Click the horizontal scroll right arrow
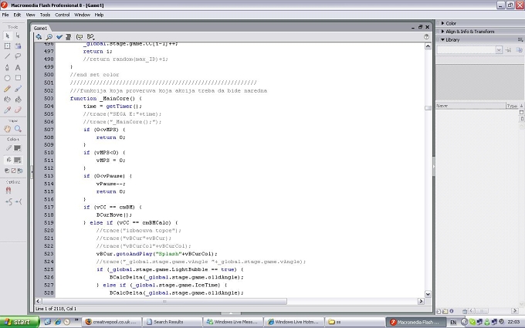Viewport: 525px width, 328px height. (421, 301)
